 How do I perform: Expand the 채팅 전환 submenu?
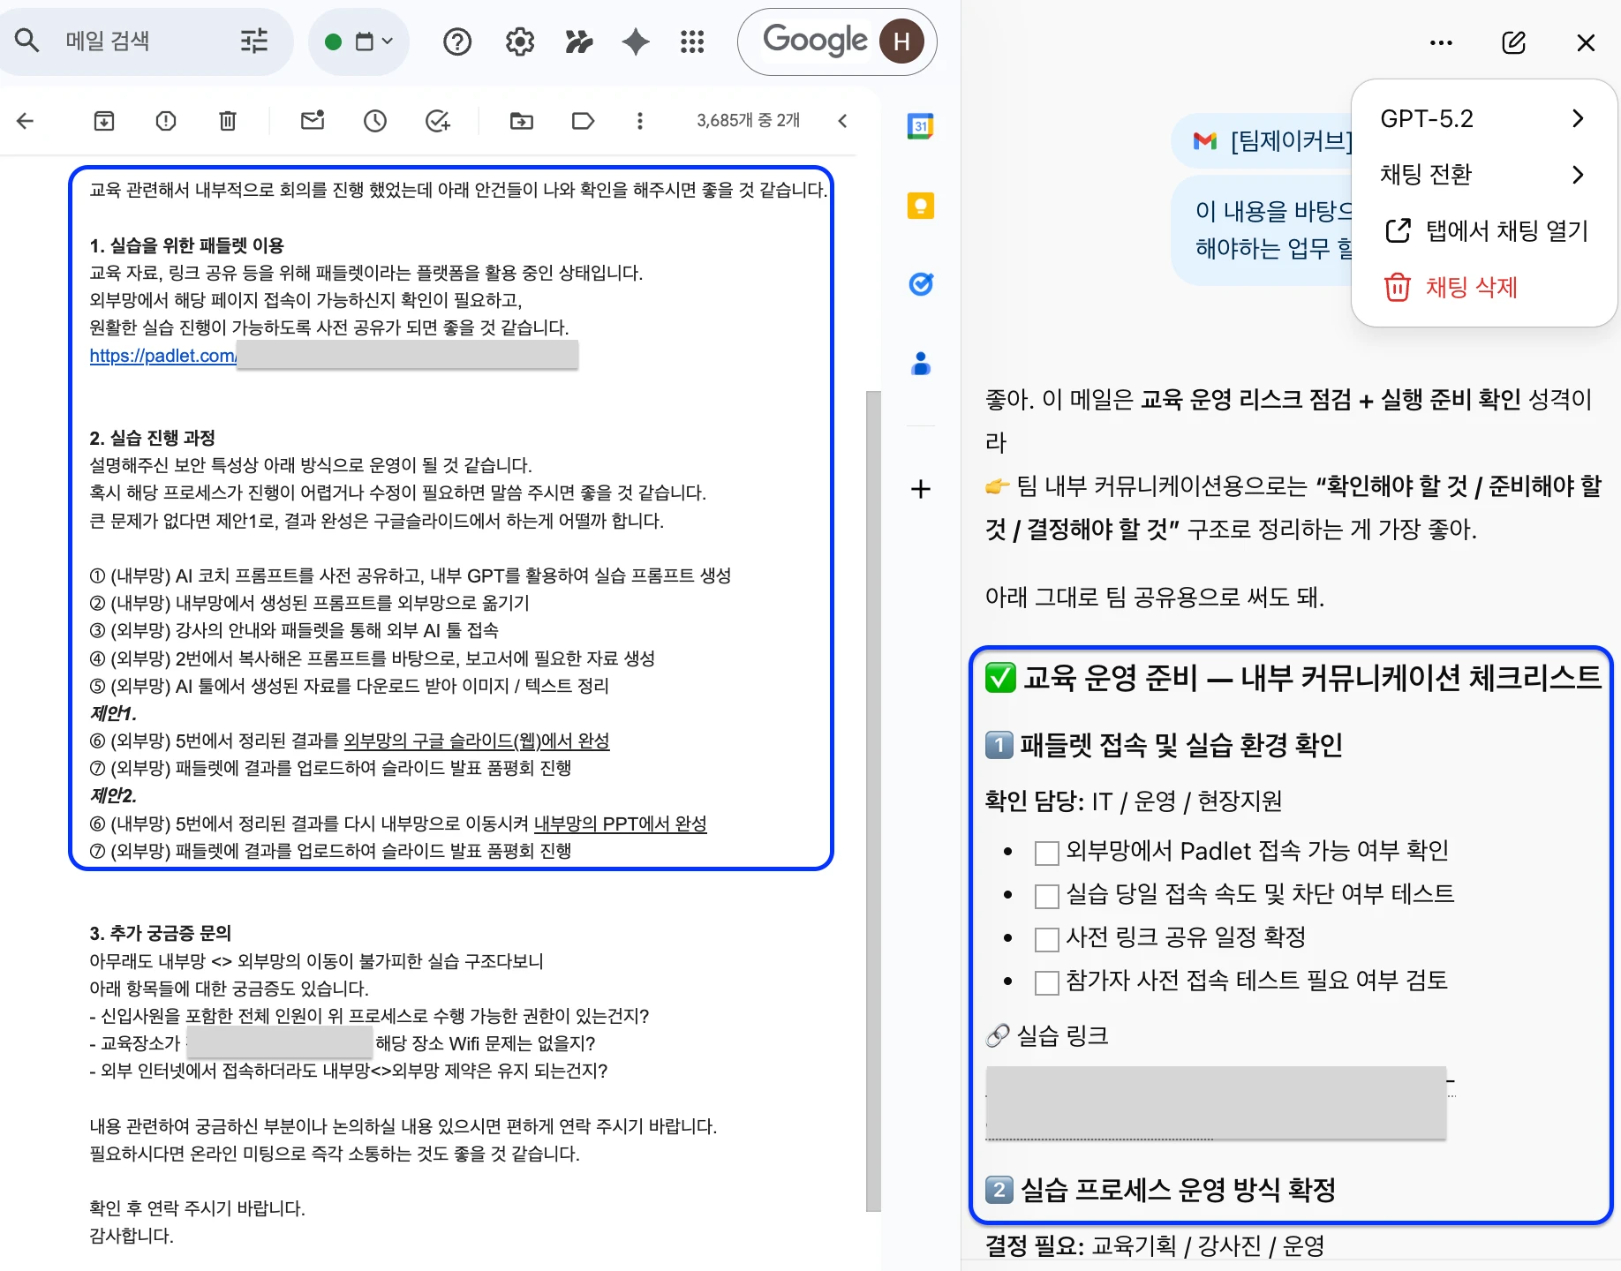1483,175
